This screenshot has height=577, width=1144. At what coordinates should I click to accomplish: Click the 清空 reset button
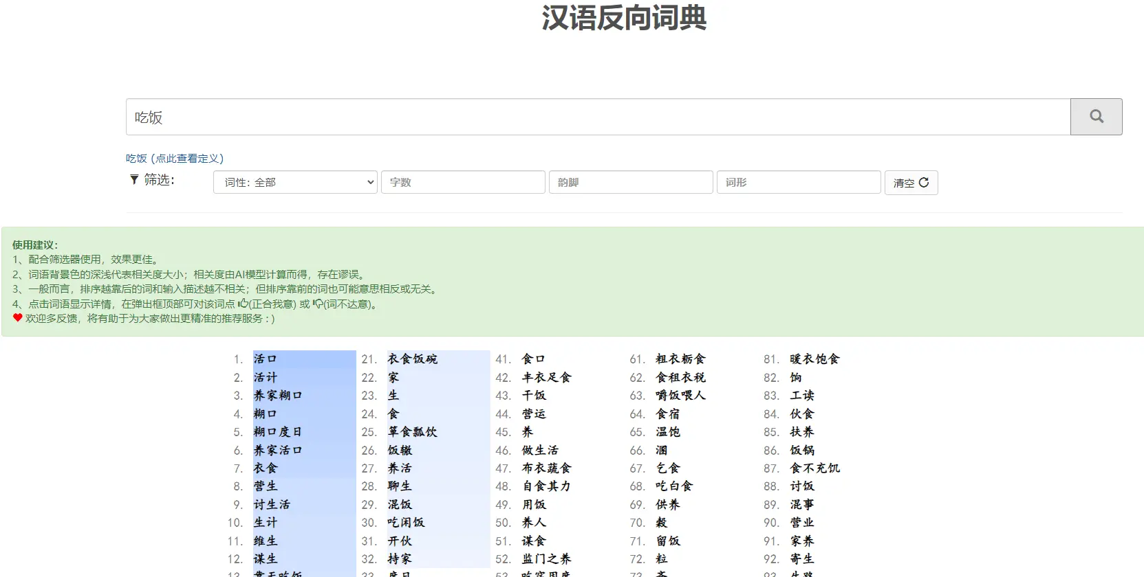(x=911, y=183)
